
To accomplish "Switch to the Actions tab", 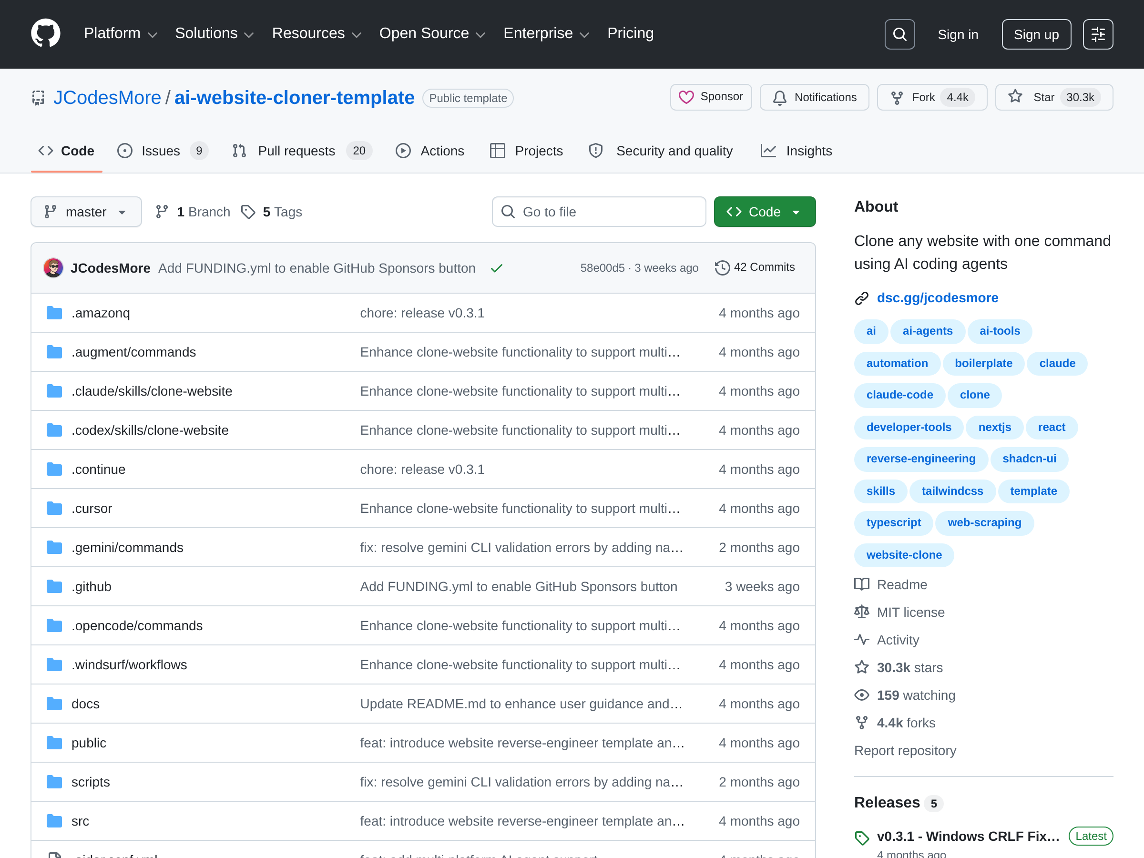I will point(430,151).
